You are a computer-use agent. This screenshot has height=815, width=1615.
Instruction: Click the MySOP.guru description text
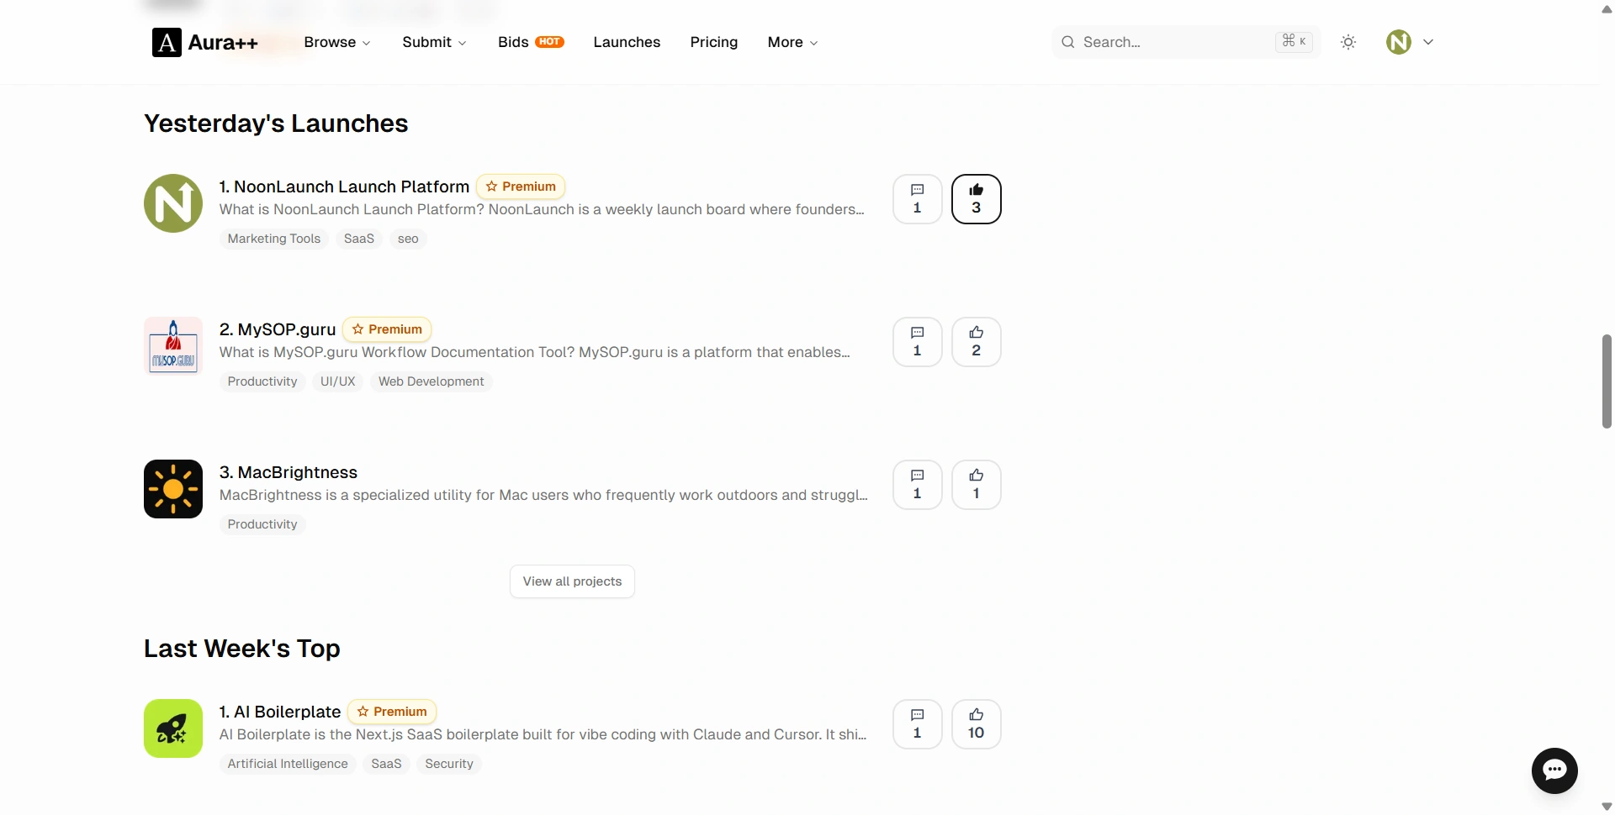[x=535, y=352]
